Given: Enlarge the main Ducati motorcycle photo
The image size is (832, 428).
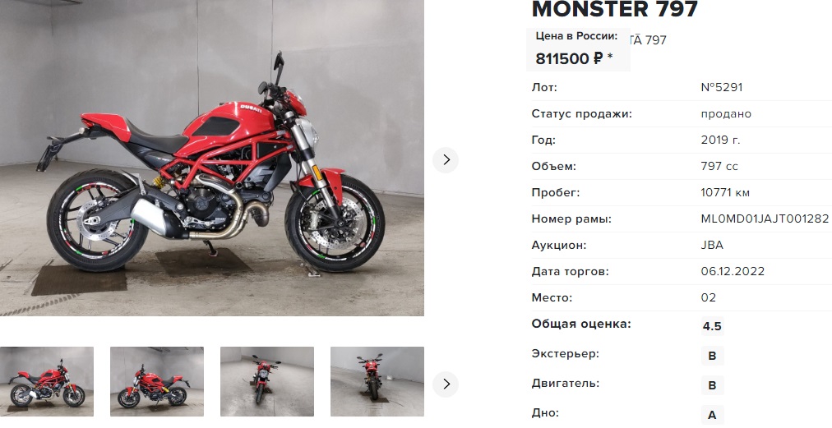Looking at the screenshot, I should point(212,158).
